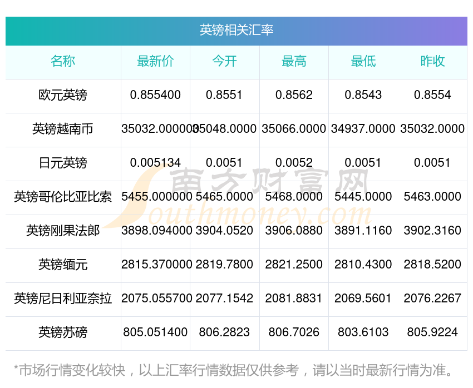Click opening value 806.2823
The image size is (473, 388).
click(x=224, y=332)
